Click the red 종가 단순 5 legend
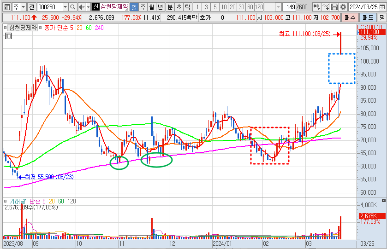The height and width of the screenshot is (249, 387). [x=59, y=28]
